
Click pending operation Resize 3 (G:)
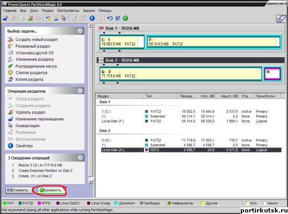40,165
